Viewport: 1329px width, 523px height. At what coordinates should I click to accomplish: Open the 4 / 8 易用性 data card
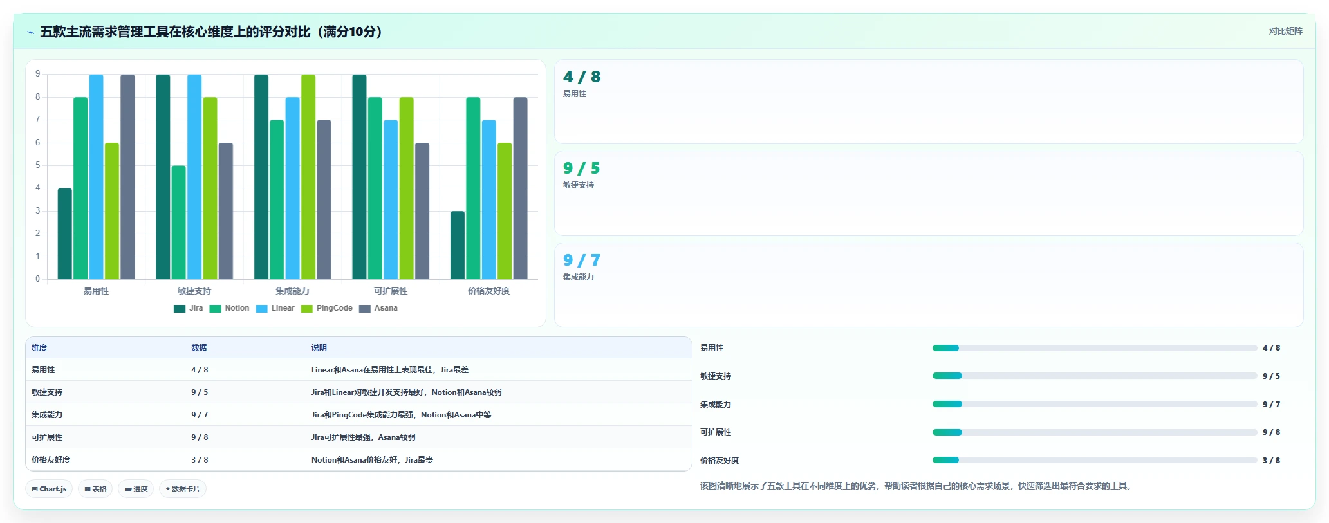click(x=929, y=102)
